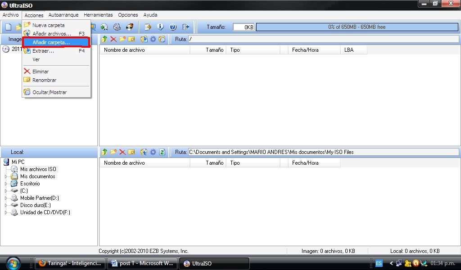Click the New blank image toolbar icon
This screenshot has height=270, width=461.
click(x=8, y=27)
